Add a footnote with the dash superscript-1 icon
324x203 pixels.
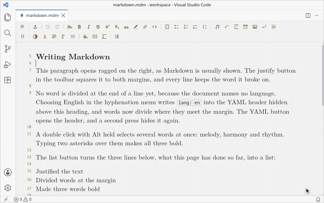click(x=264, y=27)
